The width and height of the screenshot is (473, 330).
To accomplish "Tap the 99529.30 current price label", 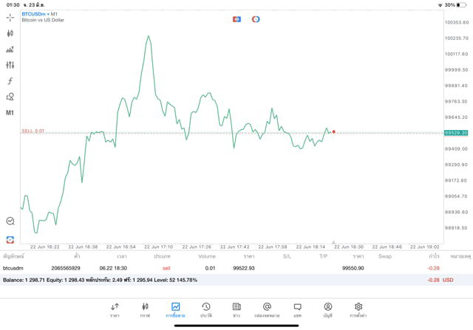I will tap(455, 133).
